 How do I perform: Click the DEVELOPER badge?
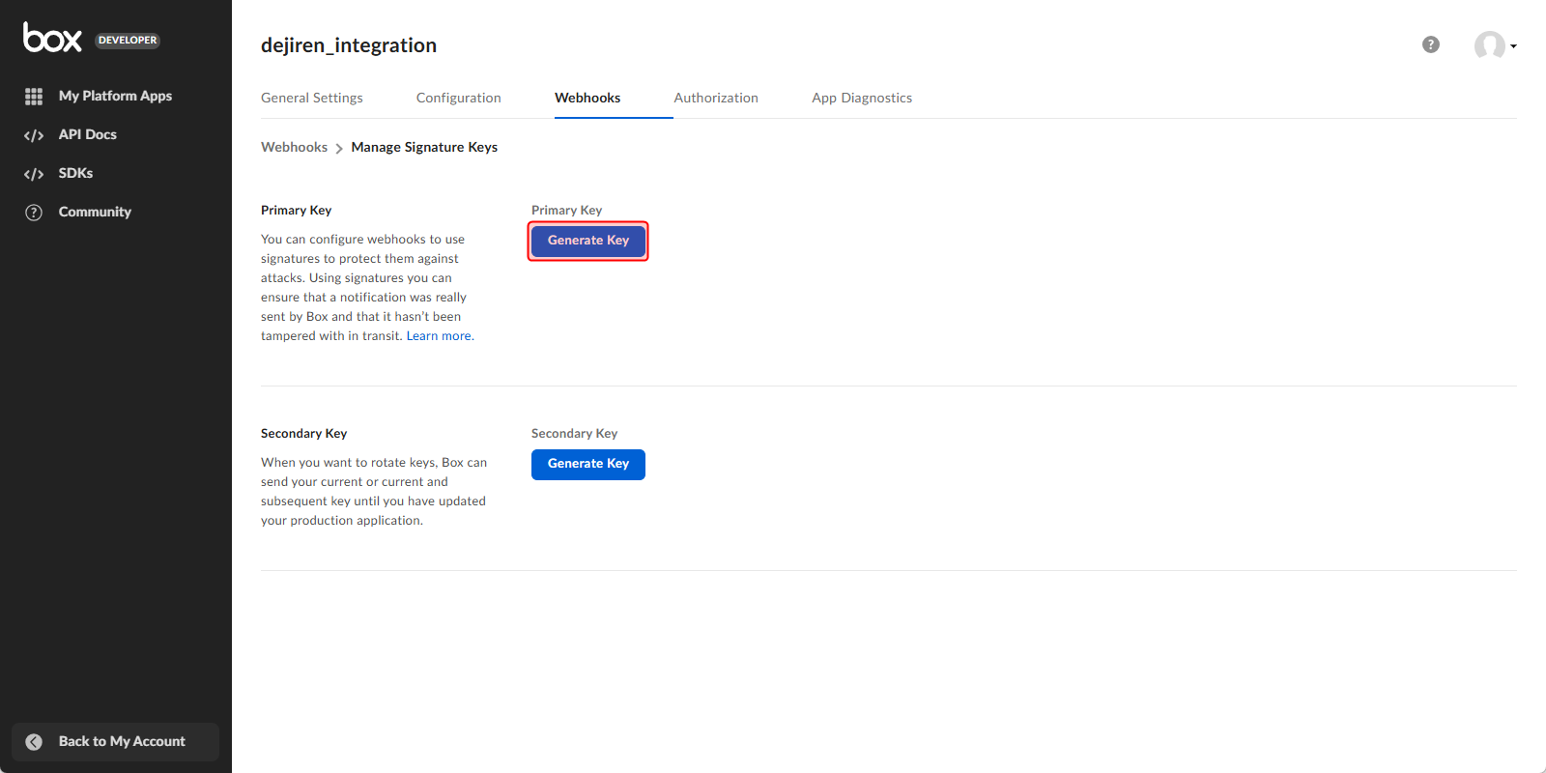128,41
